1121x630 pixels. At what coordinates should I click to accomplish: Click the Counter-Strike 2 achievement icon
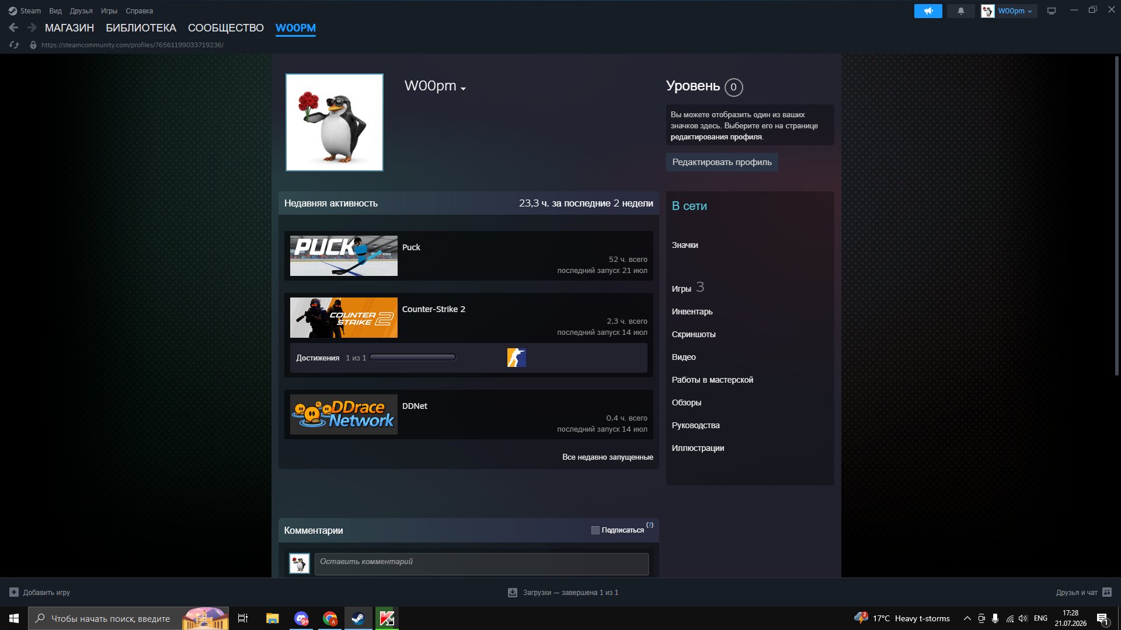pos(516,358)
